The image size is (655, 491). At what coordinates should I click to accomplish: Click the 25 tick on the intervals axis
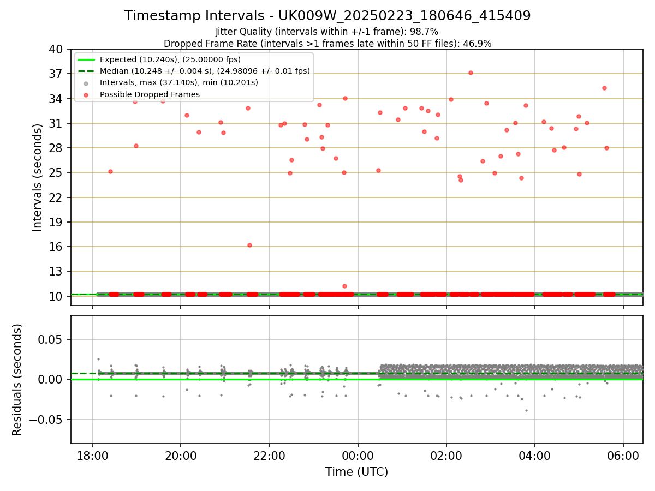pyautogui.click(x=57, y=173)
